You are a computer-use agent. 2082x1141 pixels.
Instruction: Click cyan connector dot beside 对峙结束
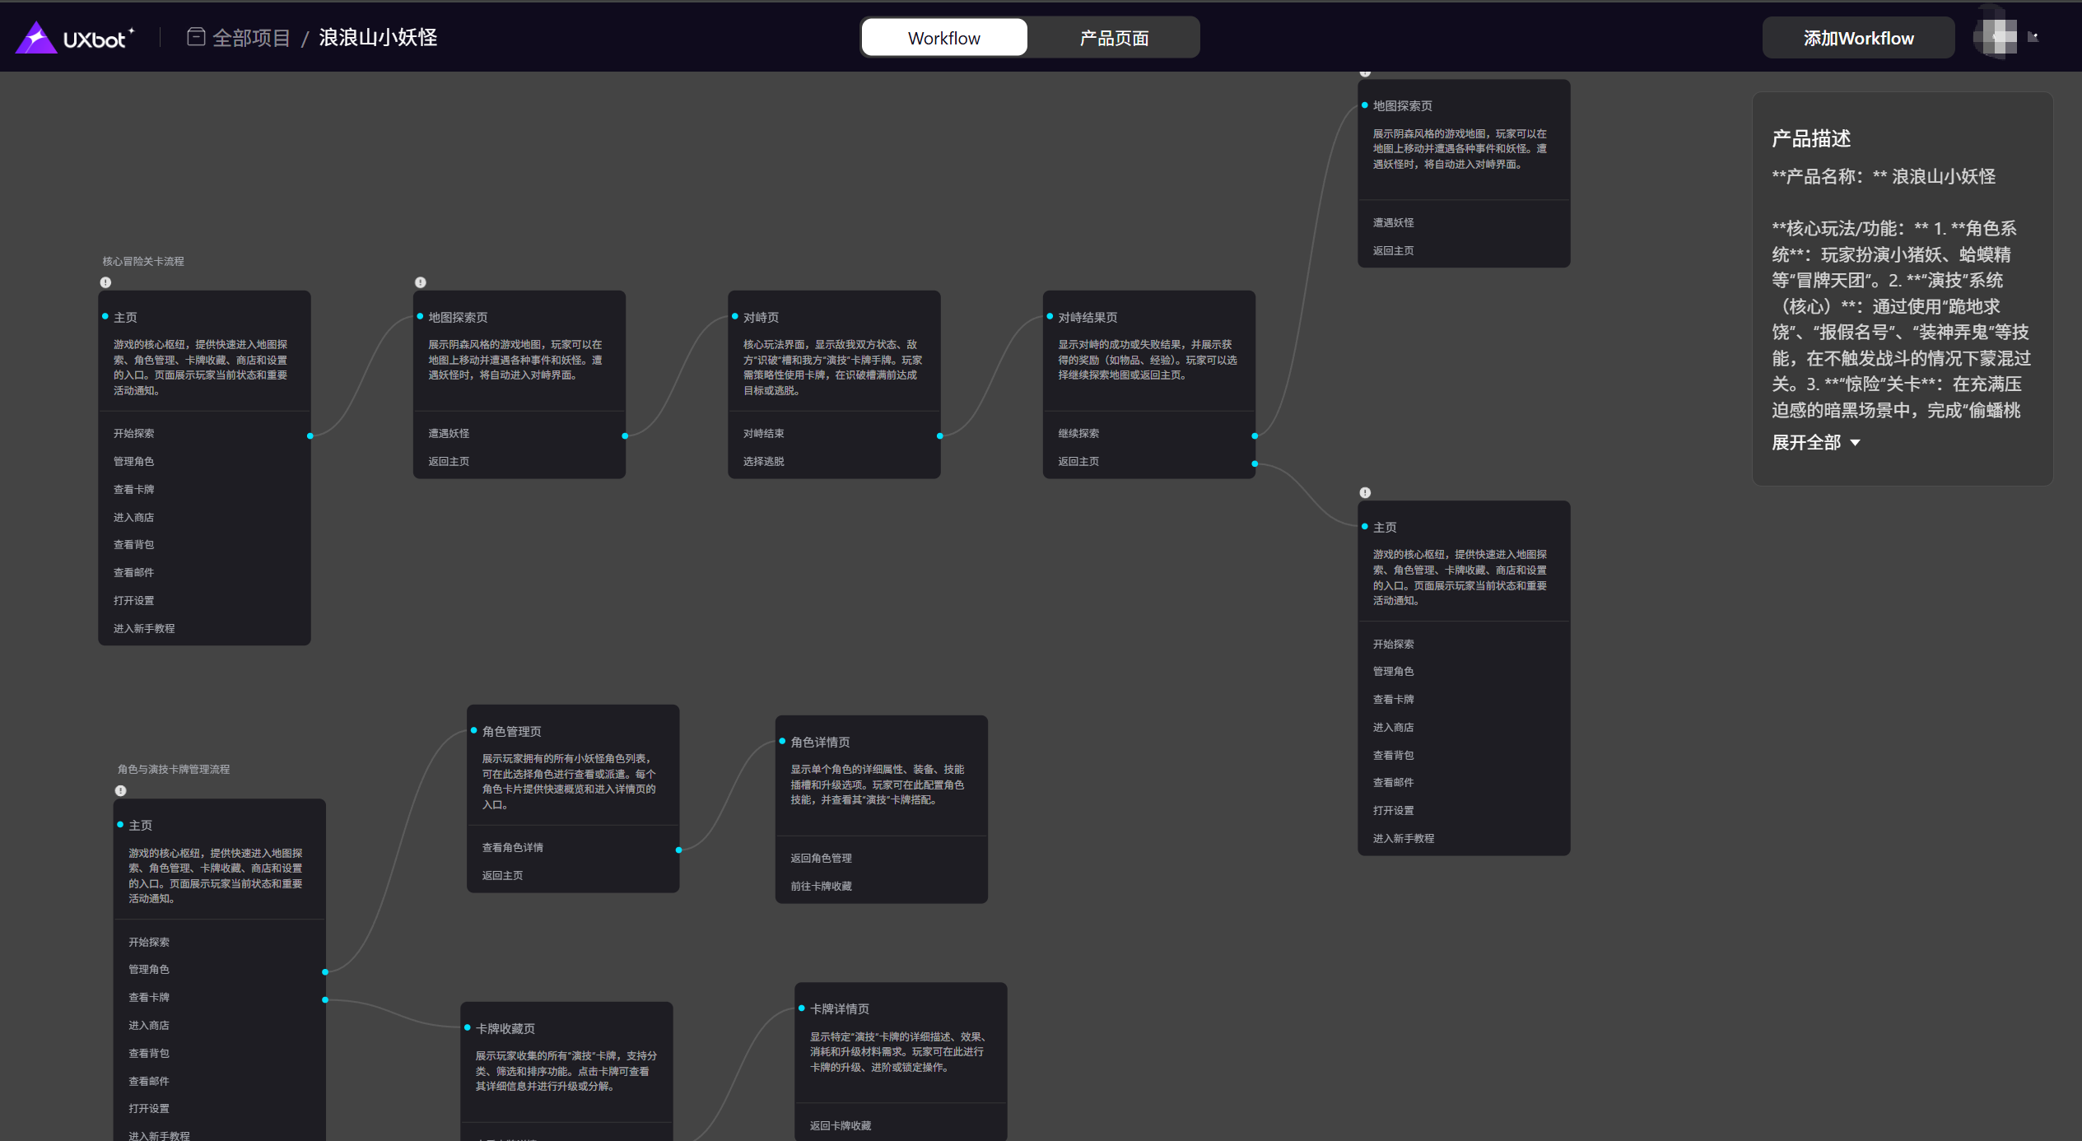pos(939,436)
